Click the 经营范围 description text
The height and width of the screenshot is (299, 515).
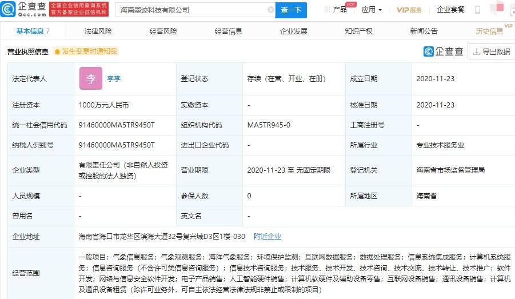coord(294,273)
